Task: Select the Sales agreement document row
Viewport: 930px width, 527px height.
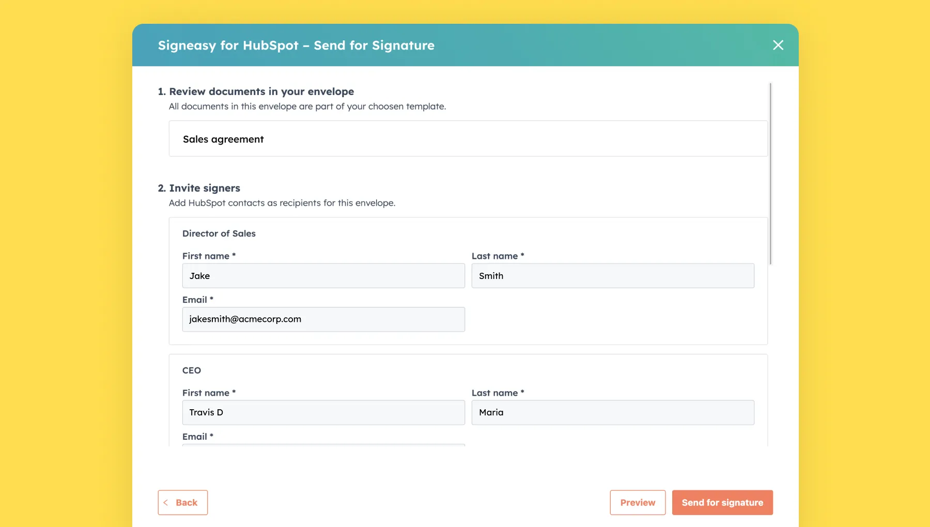Action: pyautogui.click(x=468, y=138)
